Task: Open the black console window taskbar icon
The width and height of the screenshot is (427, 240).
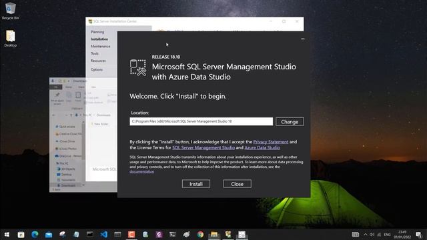Action: pyautogui.click(x=90, y=234)
